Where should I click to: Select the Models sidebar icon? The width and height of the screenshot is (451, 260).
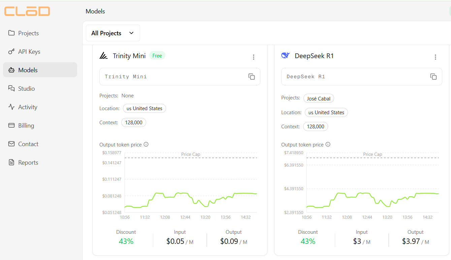click(11, 70)
